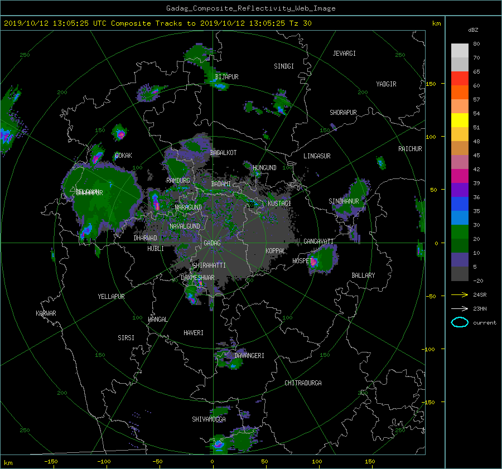Click the KUSTAGI city label

tap(279, 204)
